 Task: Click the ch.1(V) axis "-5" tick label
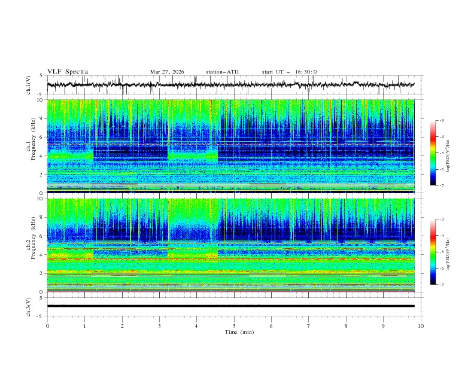pos(40,94)
